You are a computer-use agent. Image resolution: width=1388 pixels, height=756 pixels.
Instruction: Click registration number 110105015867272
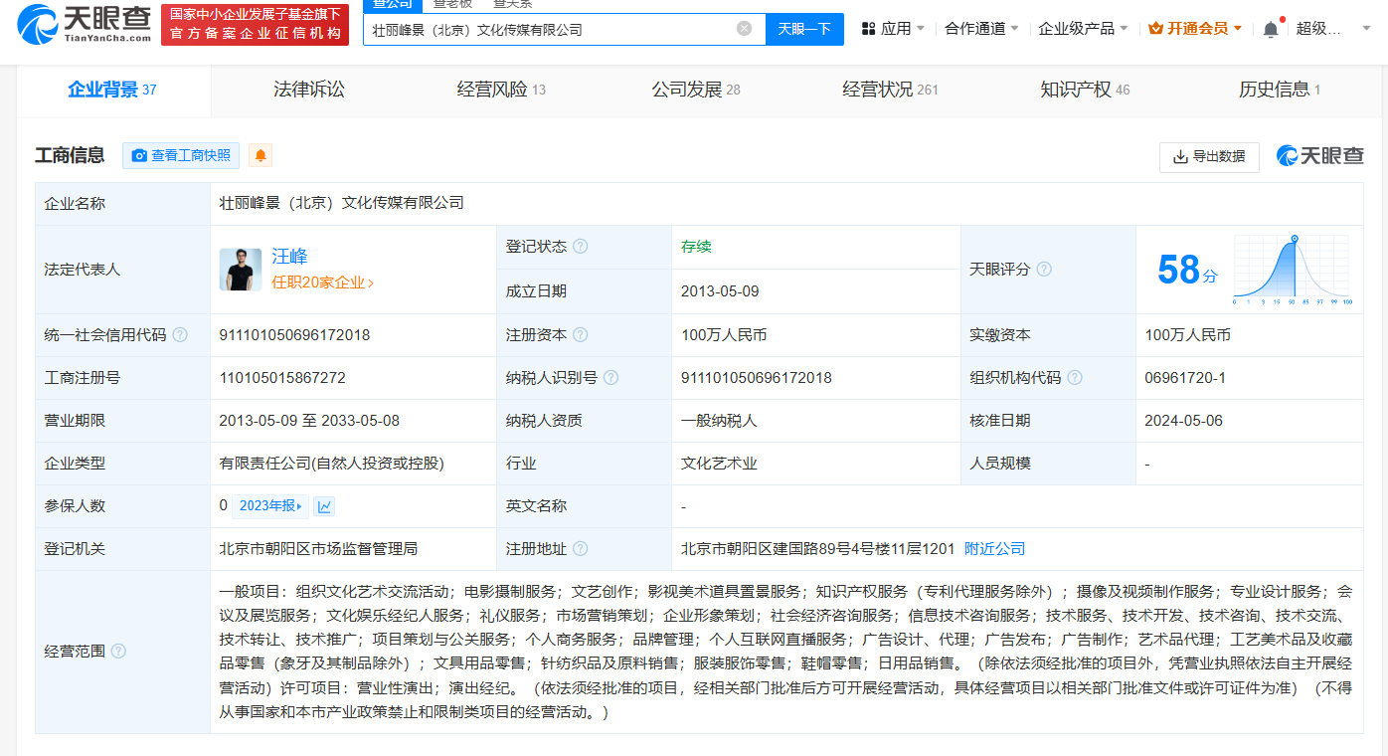282,378
